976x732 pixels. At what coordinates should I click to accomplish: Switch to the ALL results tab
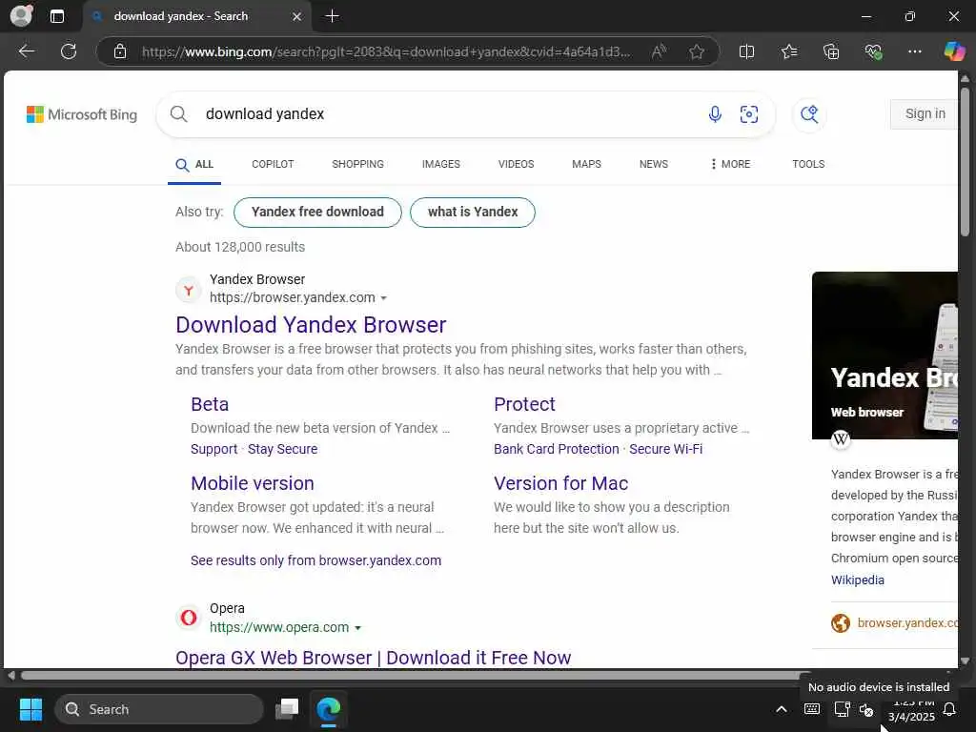194,164
